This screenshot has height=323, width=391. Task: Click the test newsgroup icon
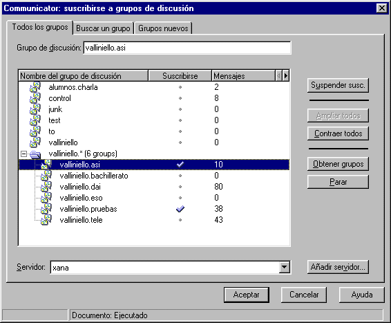pos(35,120)
